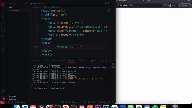192x108 pixels.
Task: Switch to the index.php editor tab
Action: (x=37, y=4)
